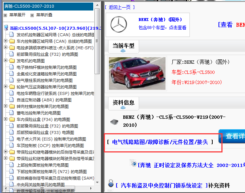
Task: Expand 带保险丝和继电器模块的驾驶员侧信号采集 node
Action: [x=5, y=158]
